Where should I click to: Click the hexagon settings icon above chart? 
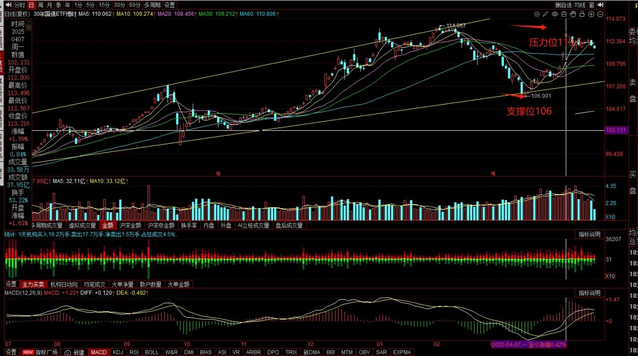(537, 14)
